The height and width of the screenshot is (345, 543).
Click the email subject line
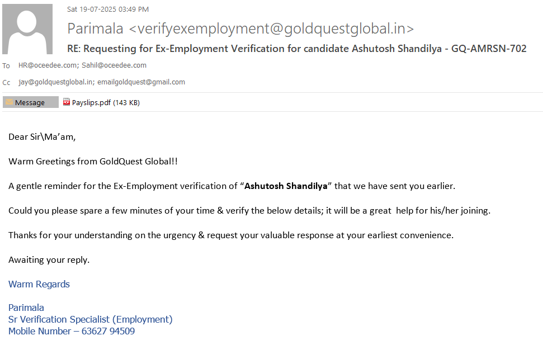coord(296,49)
